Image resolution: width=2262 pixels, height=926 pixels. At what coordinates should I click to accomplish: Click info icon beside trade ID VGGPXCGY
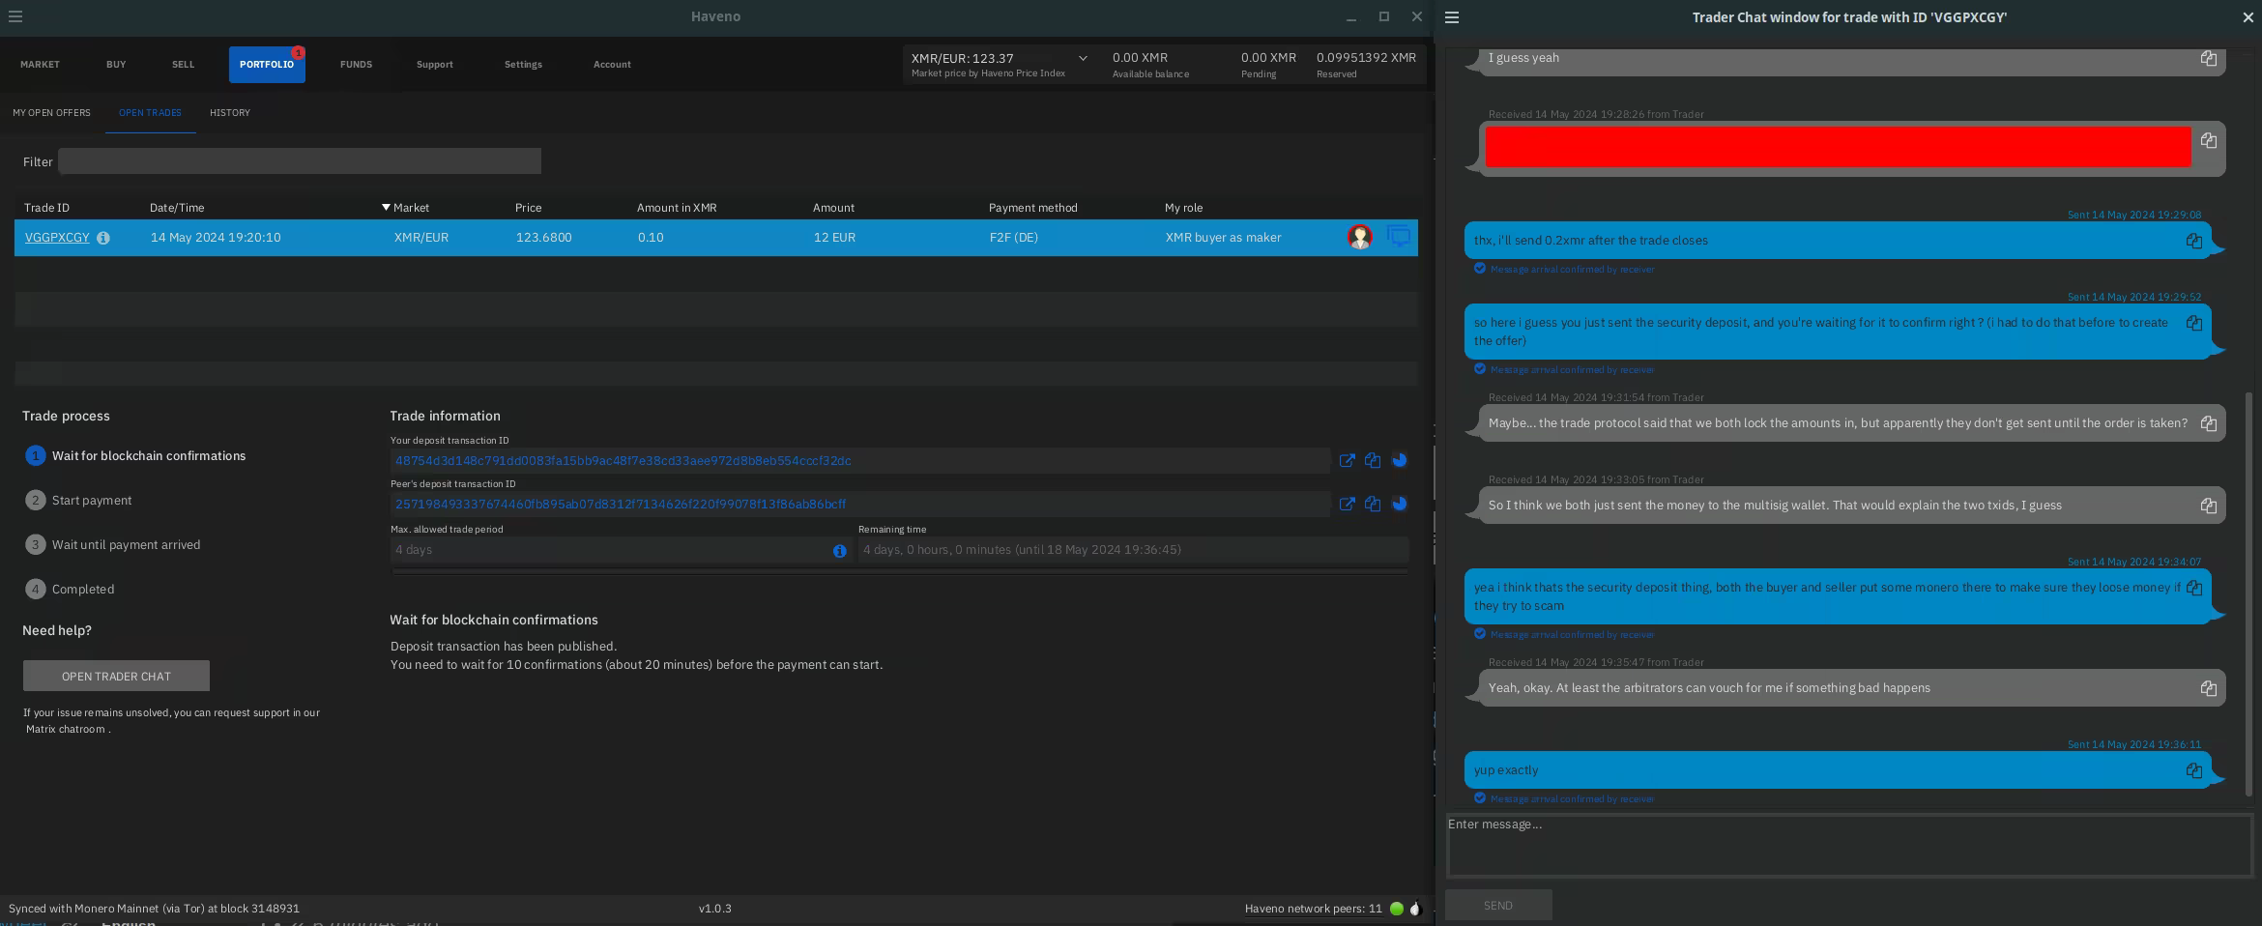click(103, 238)
